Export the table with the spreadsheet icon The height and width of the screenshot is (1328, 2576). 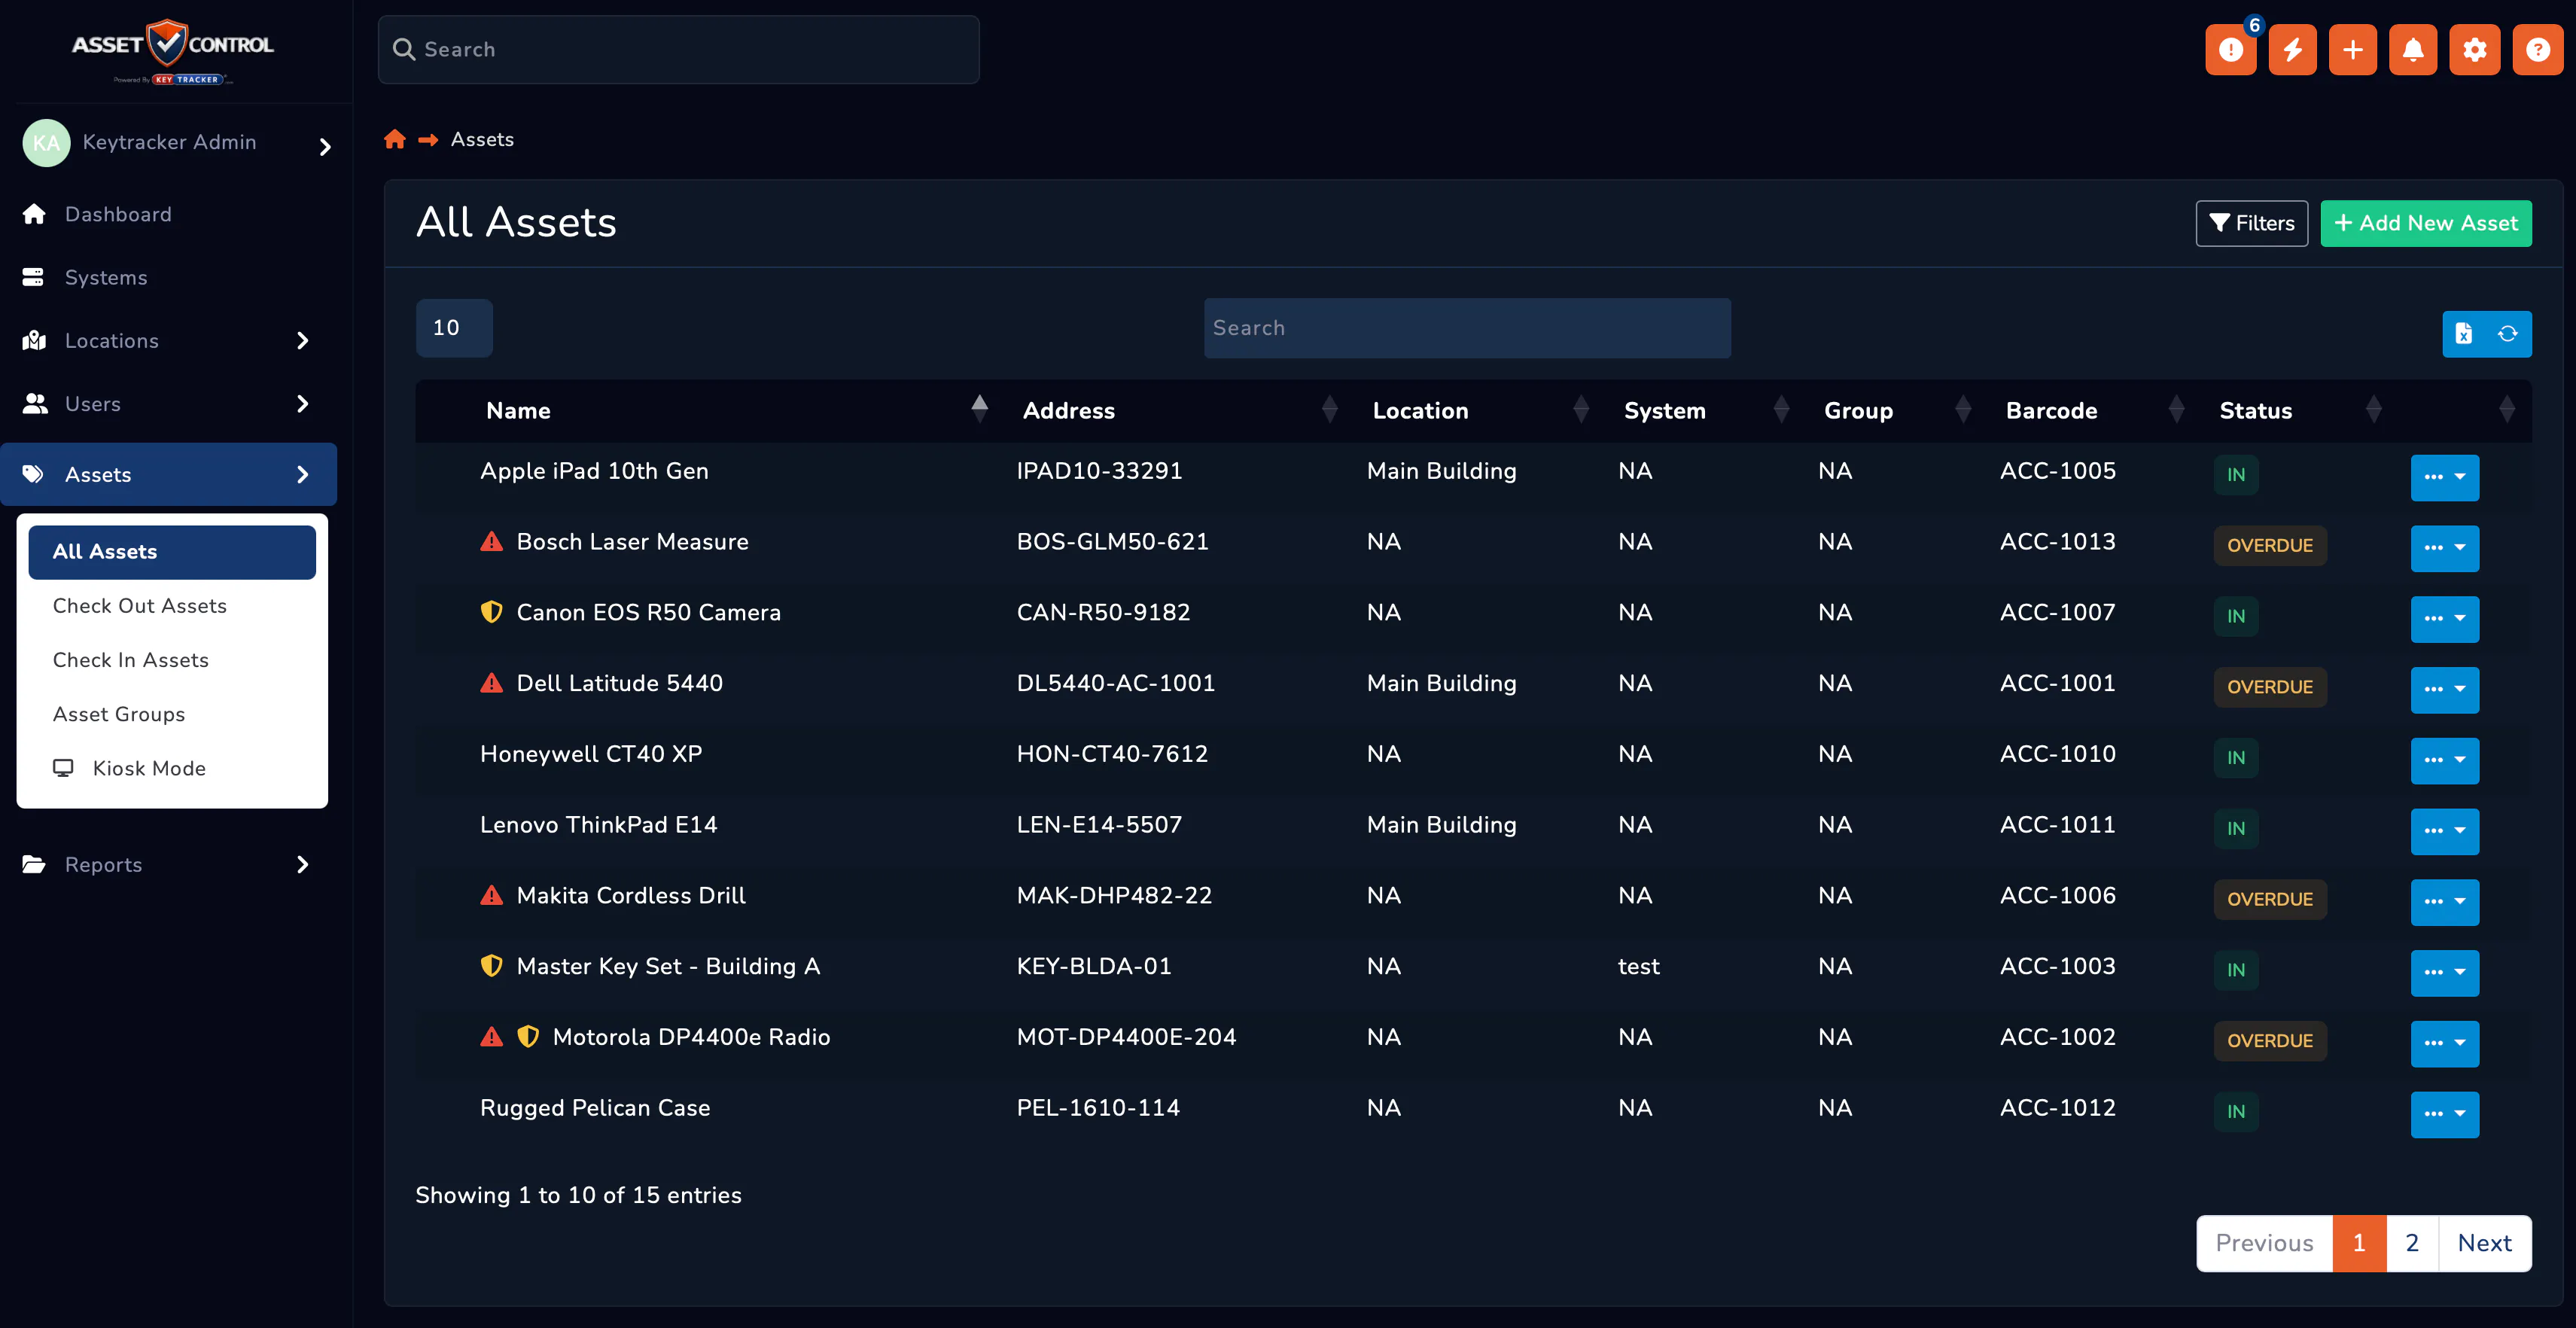coord(2464,334)
